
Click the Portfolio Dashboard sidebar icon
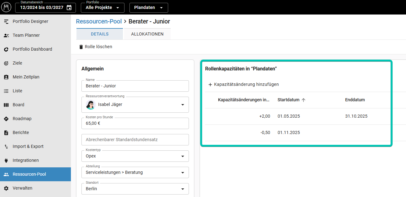coord(6,49)
